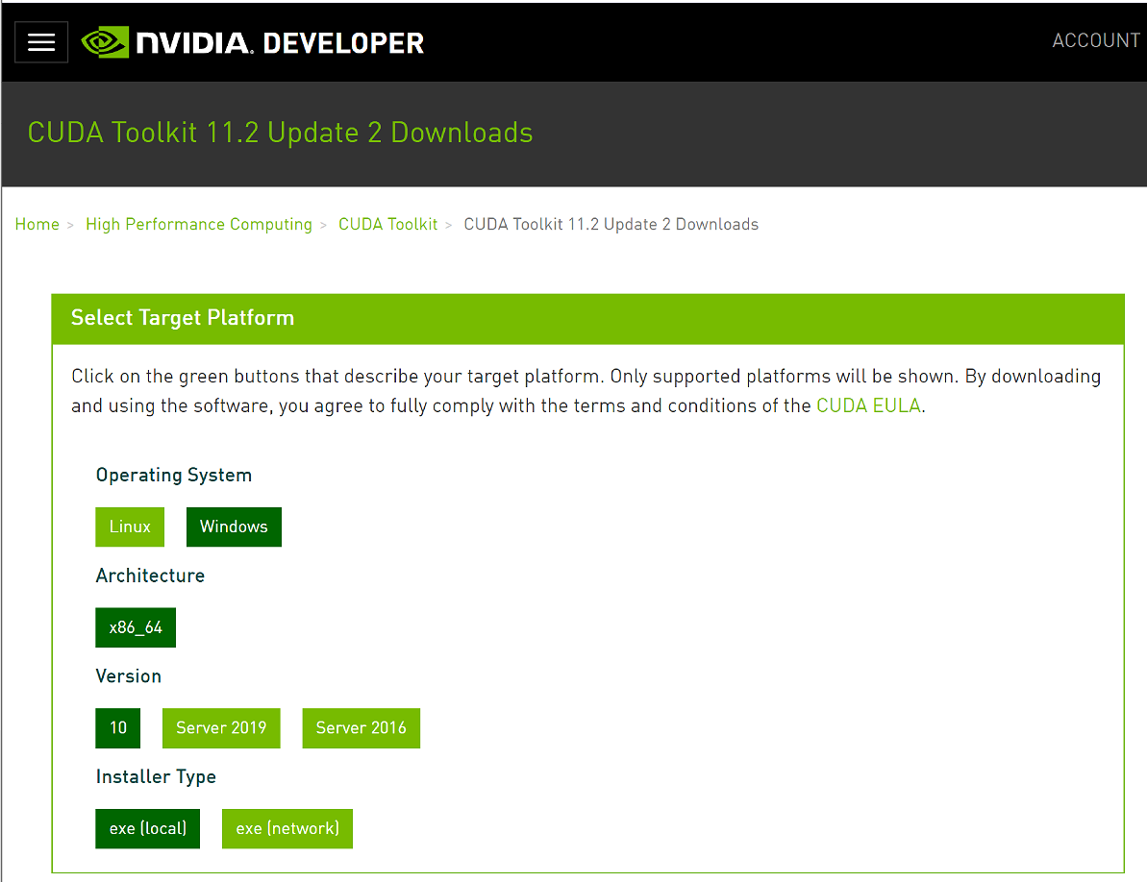This screenshot has height=882, width=1147.
Task: Click the NVIDIA Developer logo
Action: (252, 41)
